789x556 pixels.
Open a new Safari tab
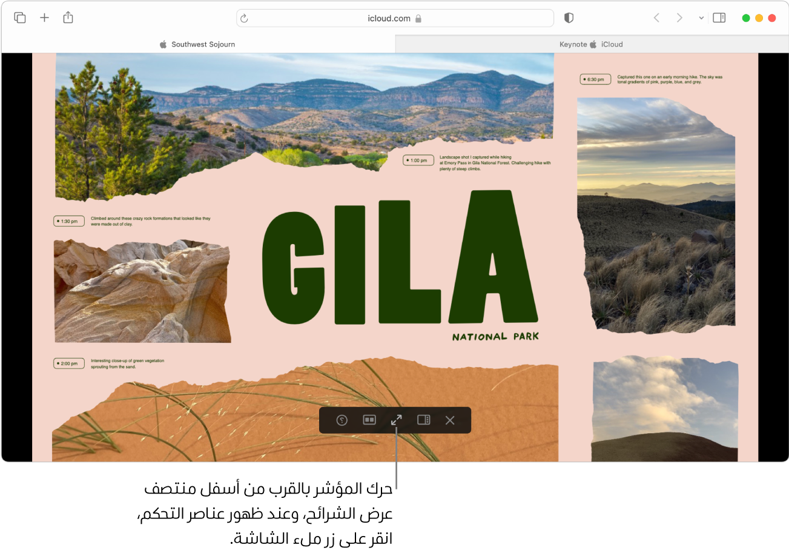[44, 18]
